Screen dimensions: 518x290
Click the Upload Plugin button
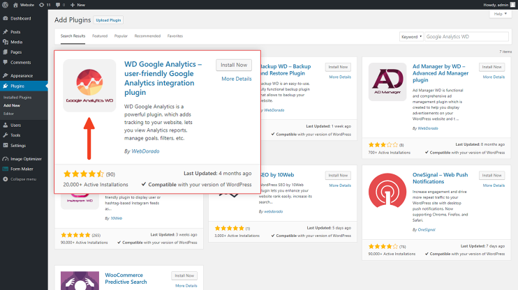click(108, 20)
